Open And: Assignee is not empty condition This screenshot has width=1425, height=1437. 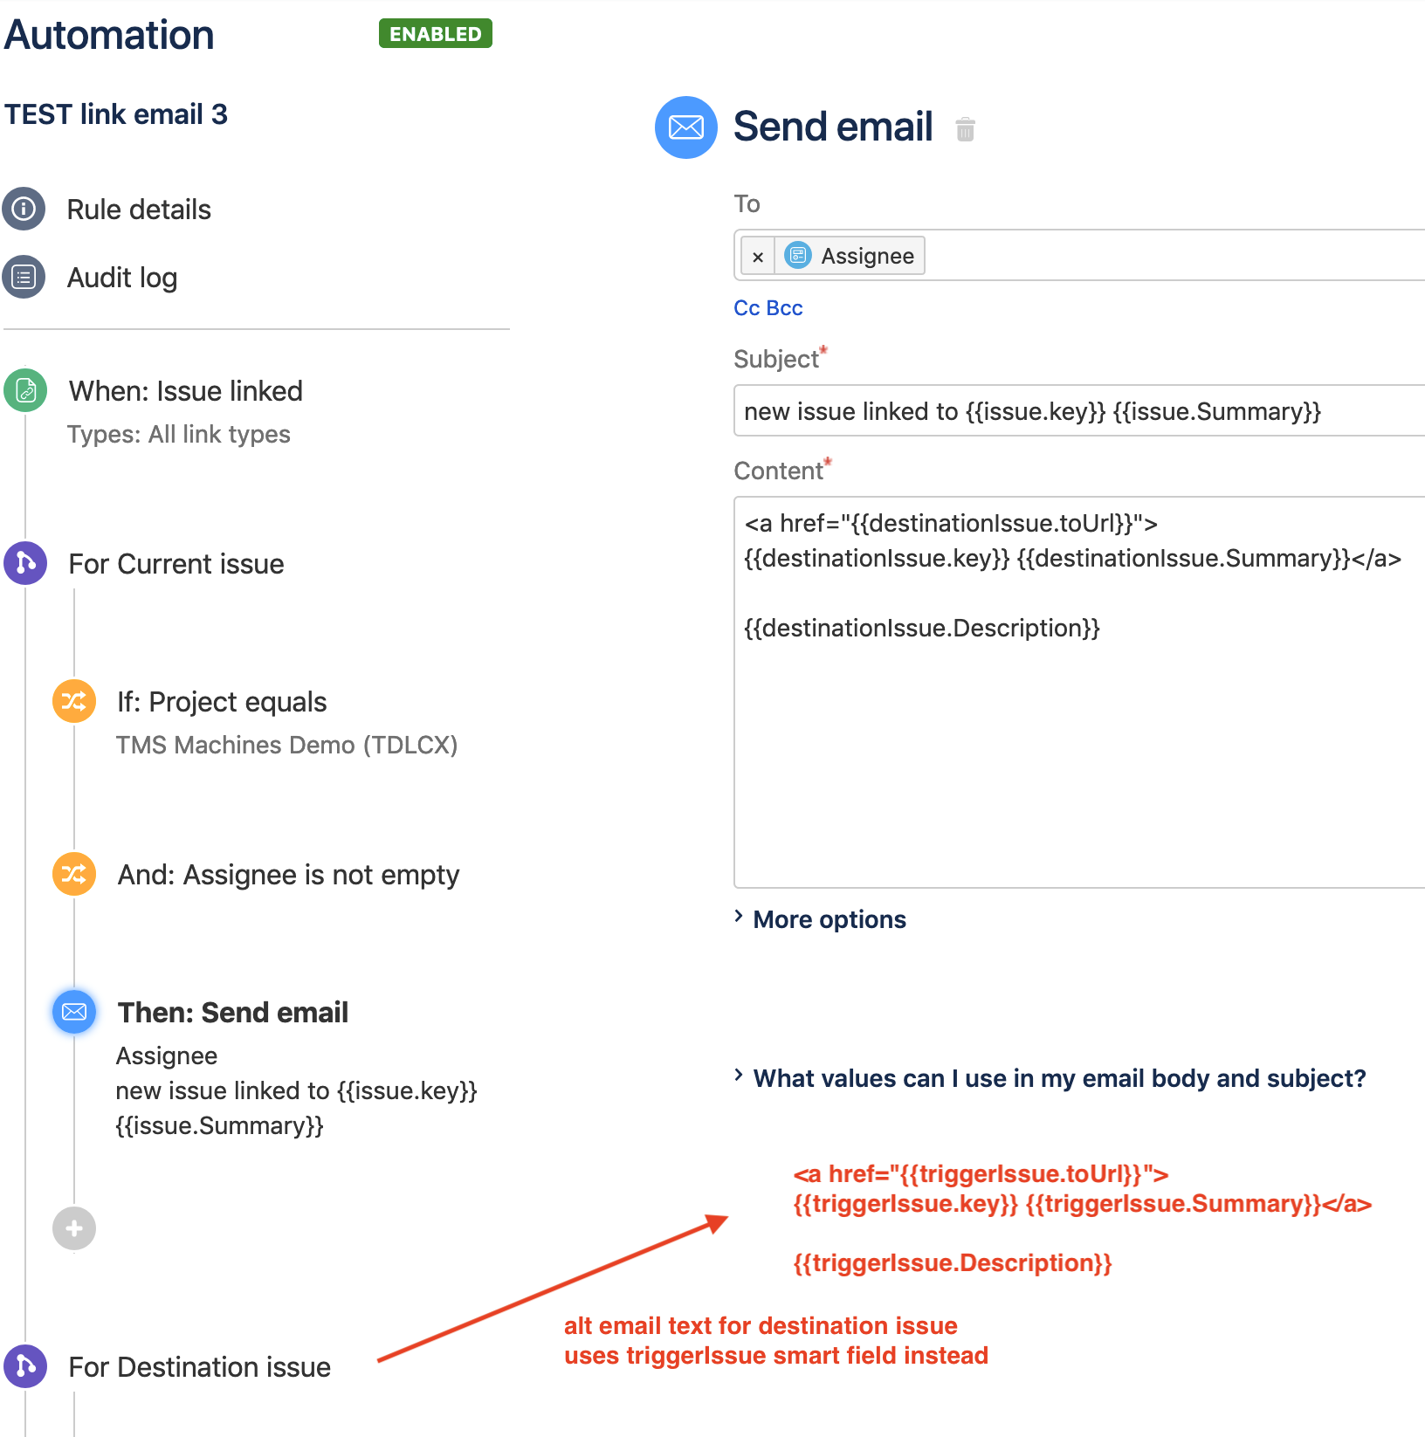coord(288,875)
